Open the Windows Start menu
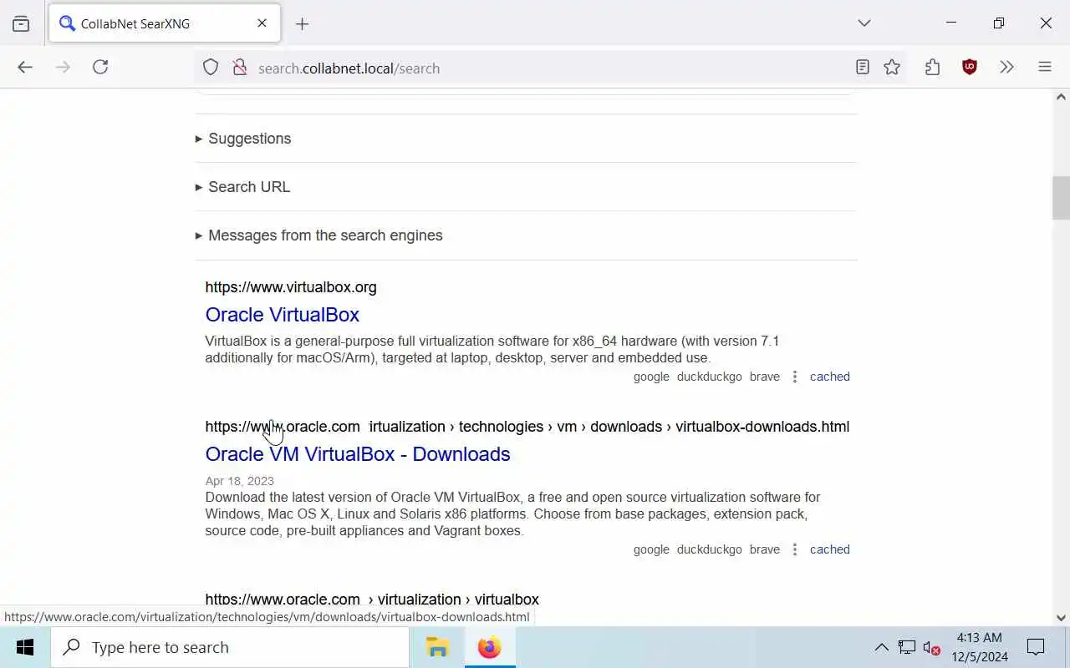1070x668 pixels. (x=25, y=647)
